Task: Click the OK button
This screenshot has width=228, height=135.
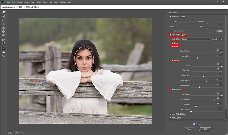Action: point(205,129)
